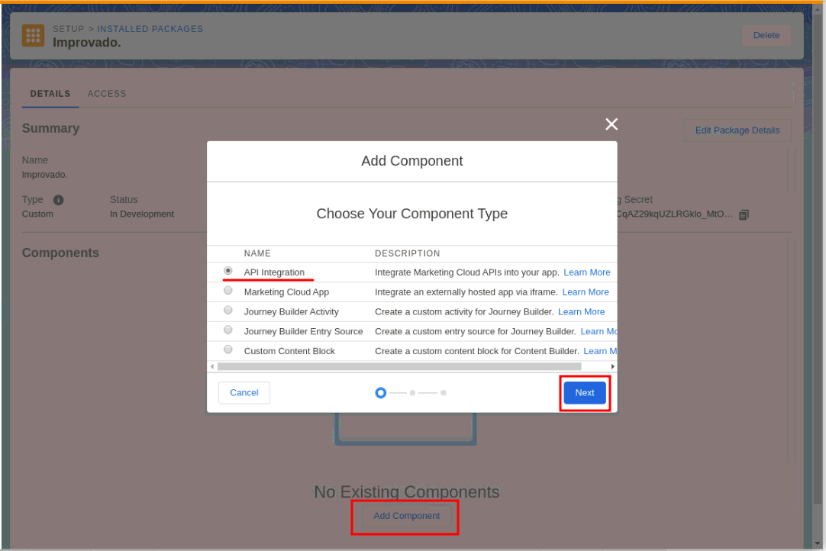The height and width of the screenshot is (551, 826).
Task: Click the Marketing Cloud App name text
Action: pos(286,292)
